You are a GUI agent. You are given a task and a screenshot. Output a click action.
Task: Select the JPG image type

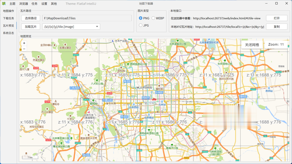[x=144, y=26]
